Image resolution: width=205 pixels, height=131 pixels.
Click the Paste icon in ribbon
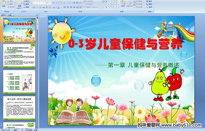pos(4,3)
